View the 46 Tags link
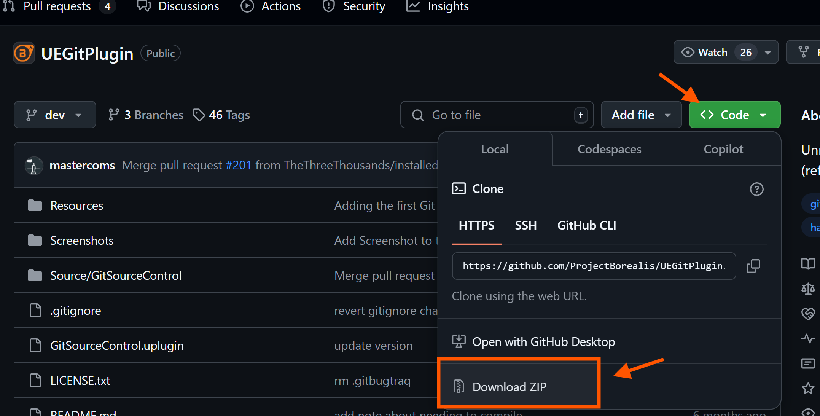Screen dimensions: 820x416 [221, 115]
